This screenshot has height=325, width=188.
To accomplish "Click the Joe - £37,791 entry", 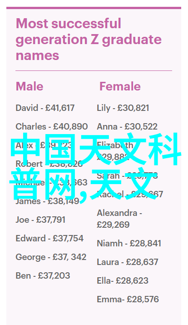I will click(40, 220).
